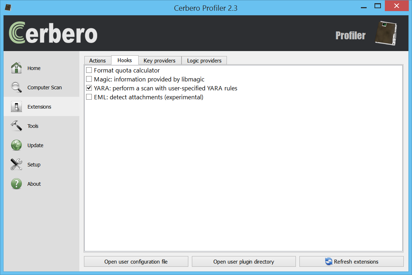Uncheck the YARA scan hook checkbox
Screen dimensions: 412x275
pos(89,88)
